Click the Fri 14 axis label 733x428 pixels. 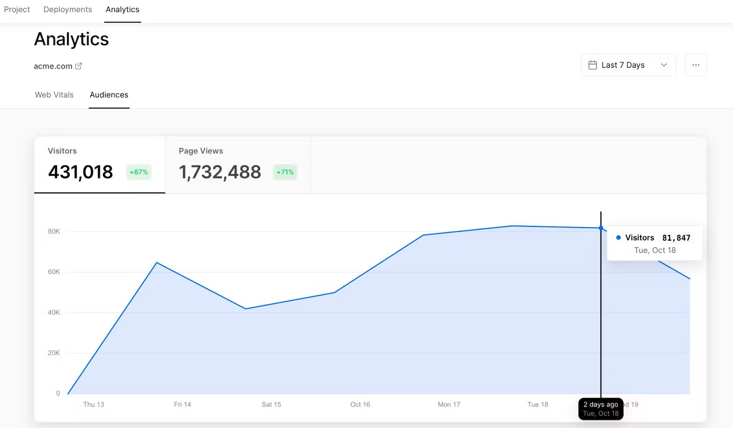click(182, 404)
